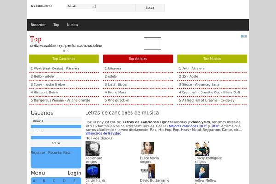Open the Recordar Pass link

point(59,152)
